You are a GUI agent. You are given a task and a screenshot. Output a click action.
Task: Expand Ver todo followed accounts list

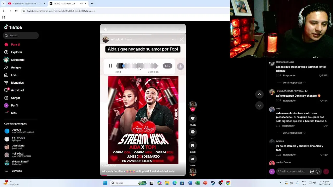[x=13, y=171]
